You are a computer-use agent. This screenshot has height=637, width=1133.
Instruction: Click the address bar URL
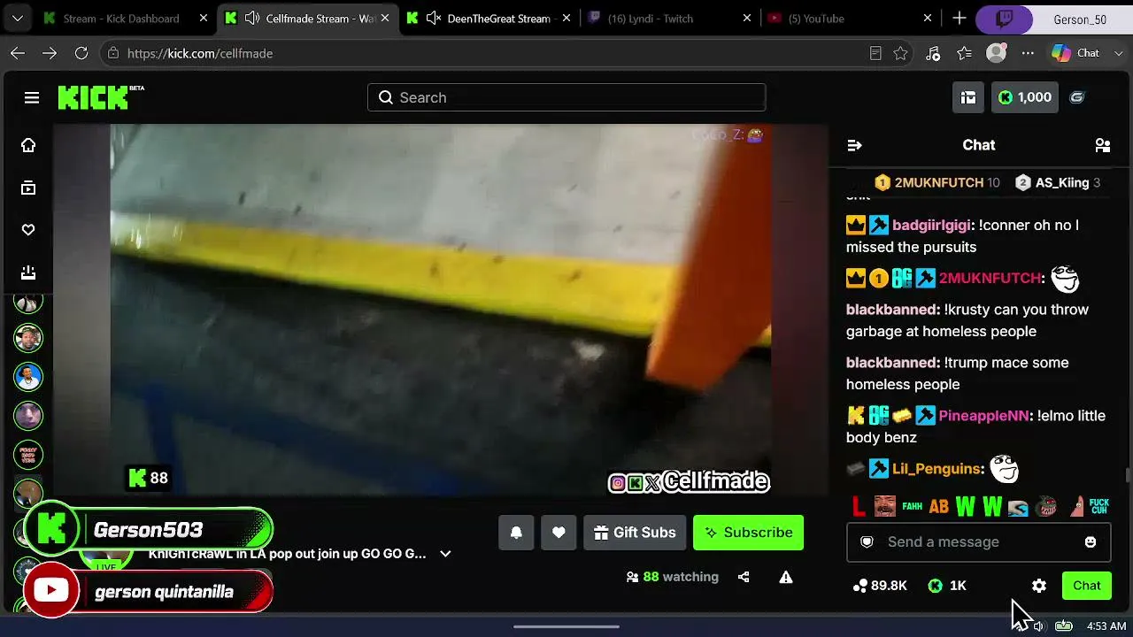point(200,53)
